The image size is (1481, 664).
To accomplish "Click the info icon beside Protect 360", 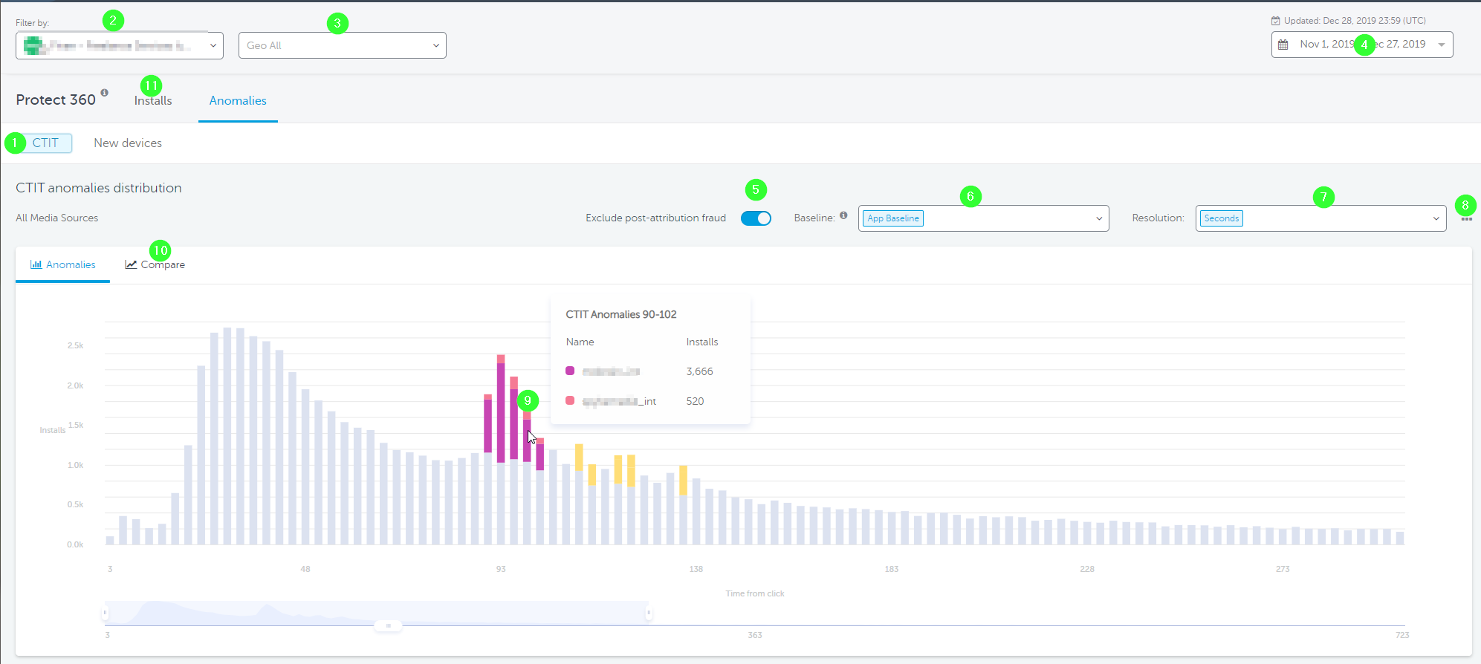I will [105, 93].
